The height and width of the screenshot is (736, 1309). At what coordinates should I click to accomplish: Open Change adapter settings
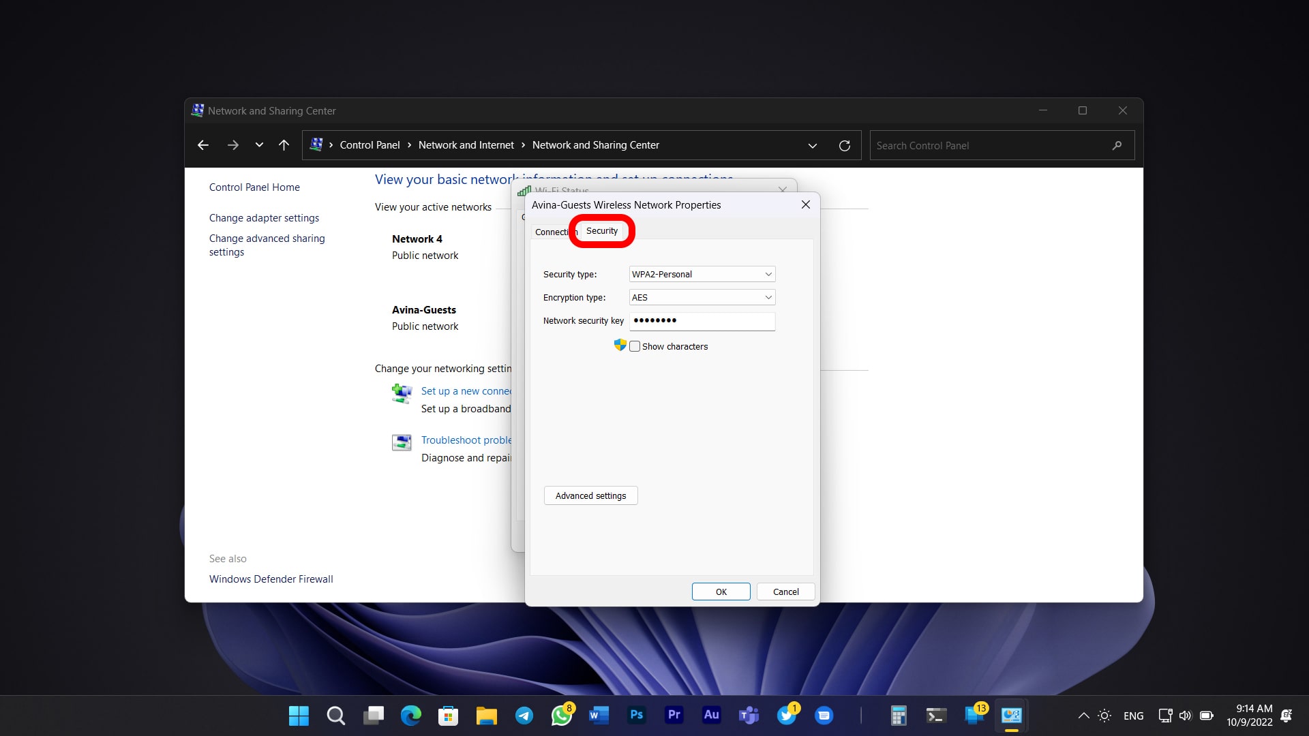tap(264, 218)
